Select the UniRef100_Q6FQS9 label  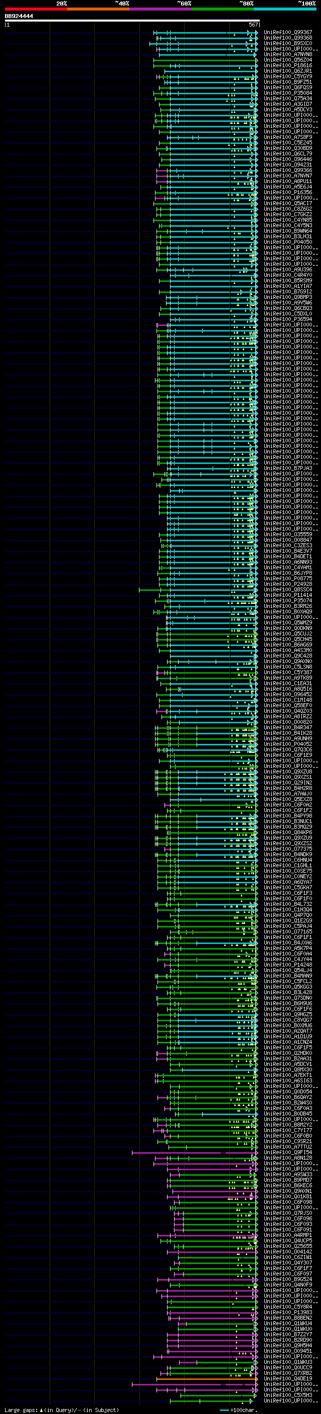point(288,87)
